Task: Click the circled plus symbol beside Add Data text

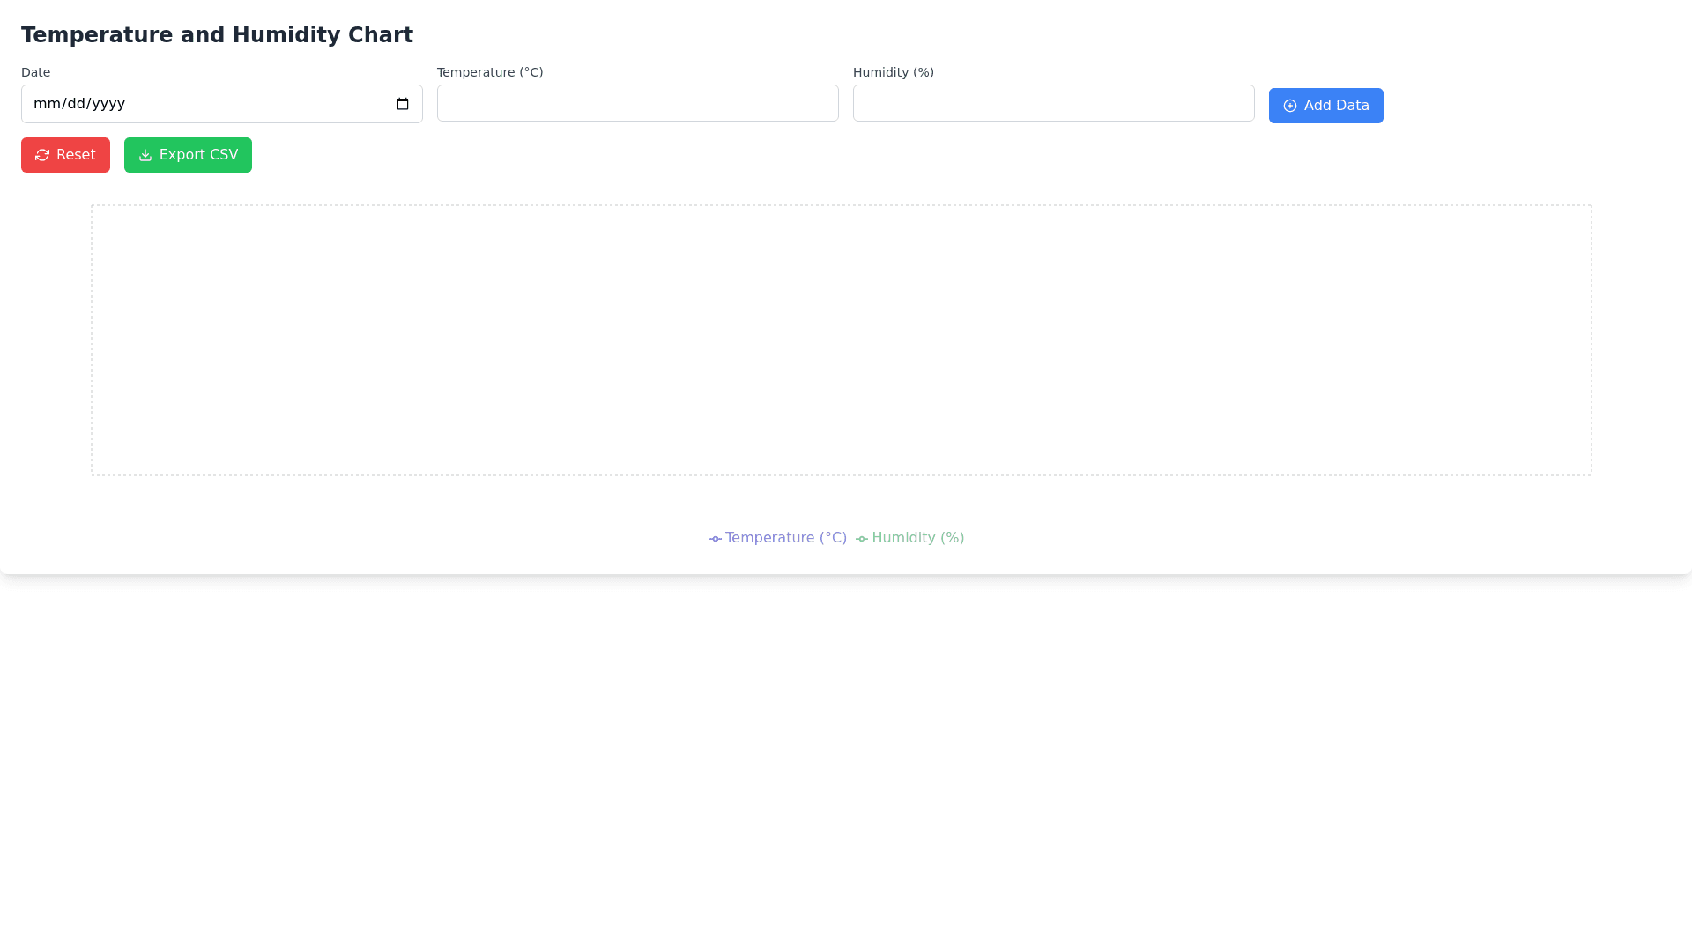Action: (x=1290, y=106)
